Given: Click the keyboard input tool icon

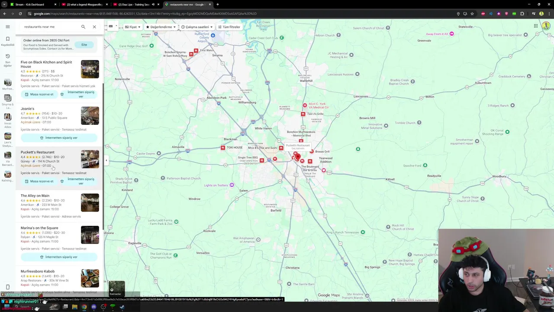Looking at the screenshot, I should tap(111, 26).
